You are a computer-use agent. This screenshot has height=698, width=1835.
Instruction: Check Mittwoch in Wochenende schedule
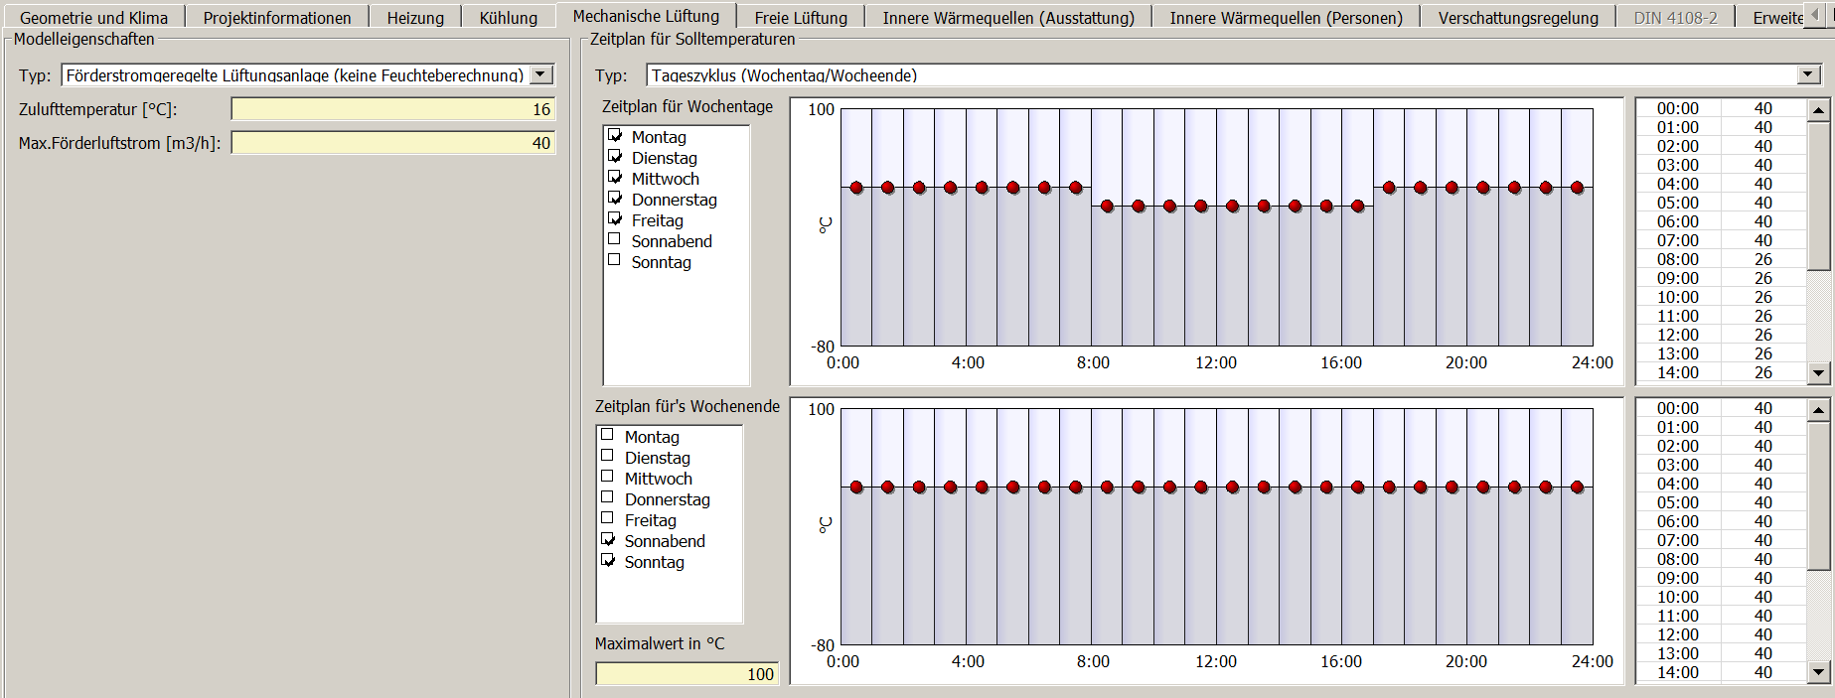pyautogui.click(x=607, y=477)
